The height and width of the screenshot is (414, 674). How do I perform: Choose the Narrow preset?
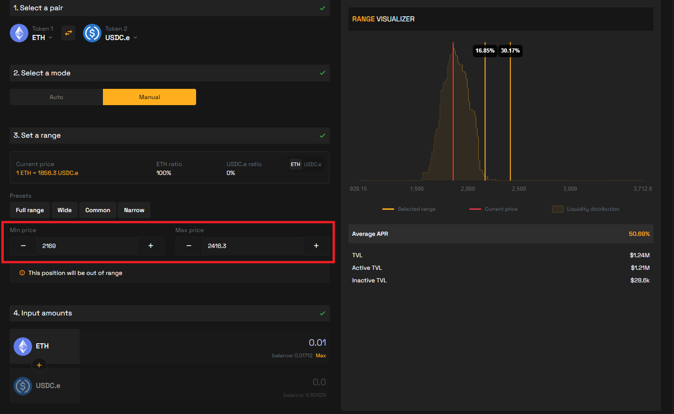point(134,210)
